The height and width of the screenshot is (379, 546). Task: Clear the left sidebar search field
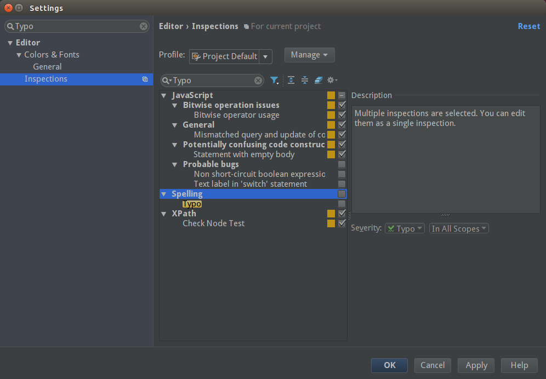144,26
